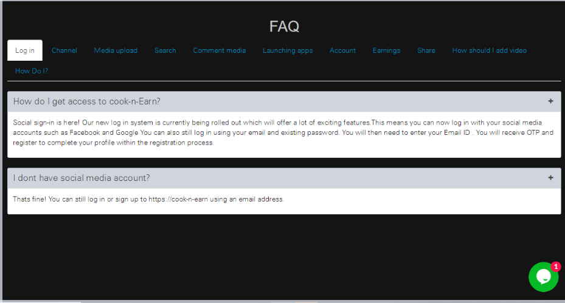565x303 pixels.
Task: Click the red chat notification badge
Action: pyautogui.click(x=556, y=267)
